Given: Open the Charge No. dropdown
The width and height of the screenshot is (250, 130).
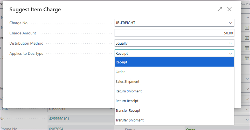Looking at the screenshot, I should coord(230,23).
